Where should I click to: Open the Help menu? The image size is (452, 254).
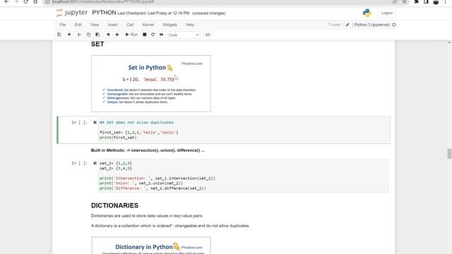(190, 25)
